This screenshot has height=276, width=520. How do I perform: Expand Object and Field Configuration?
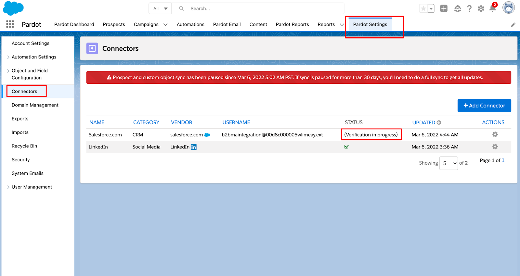[x=8, y=71]
